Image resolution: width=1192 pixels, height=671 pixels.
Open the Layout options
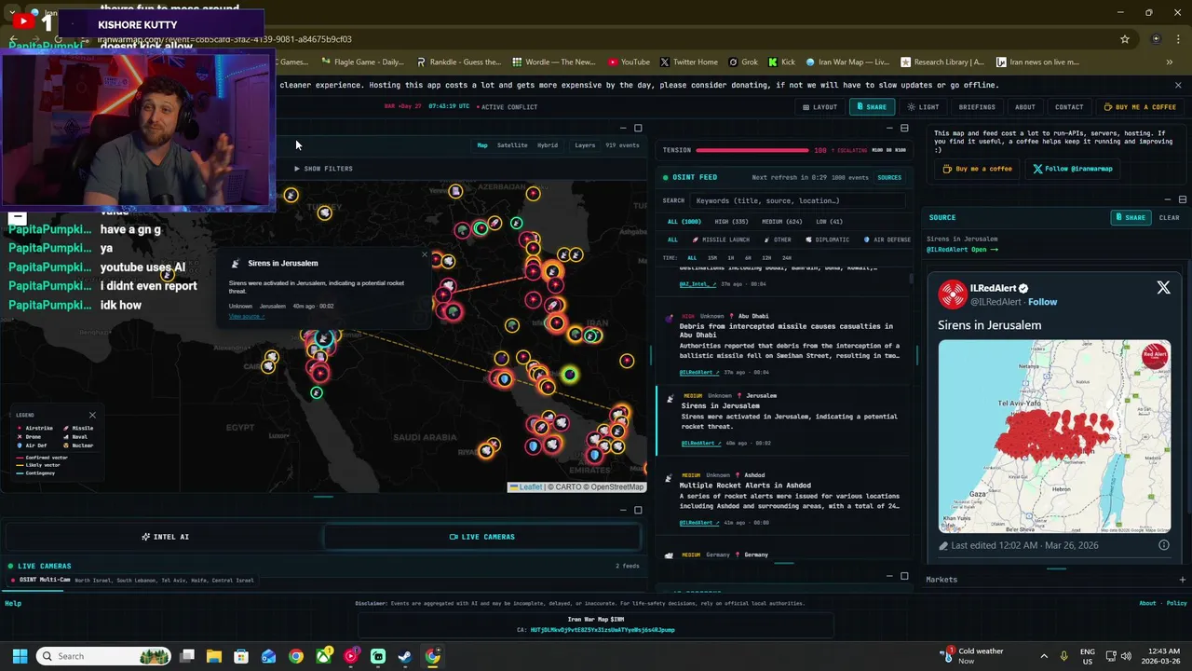tap(820, 107)
